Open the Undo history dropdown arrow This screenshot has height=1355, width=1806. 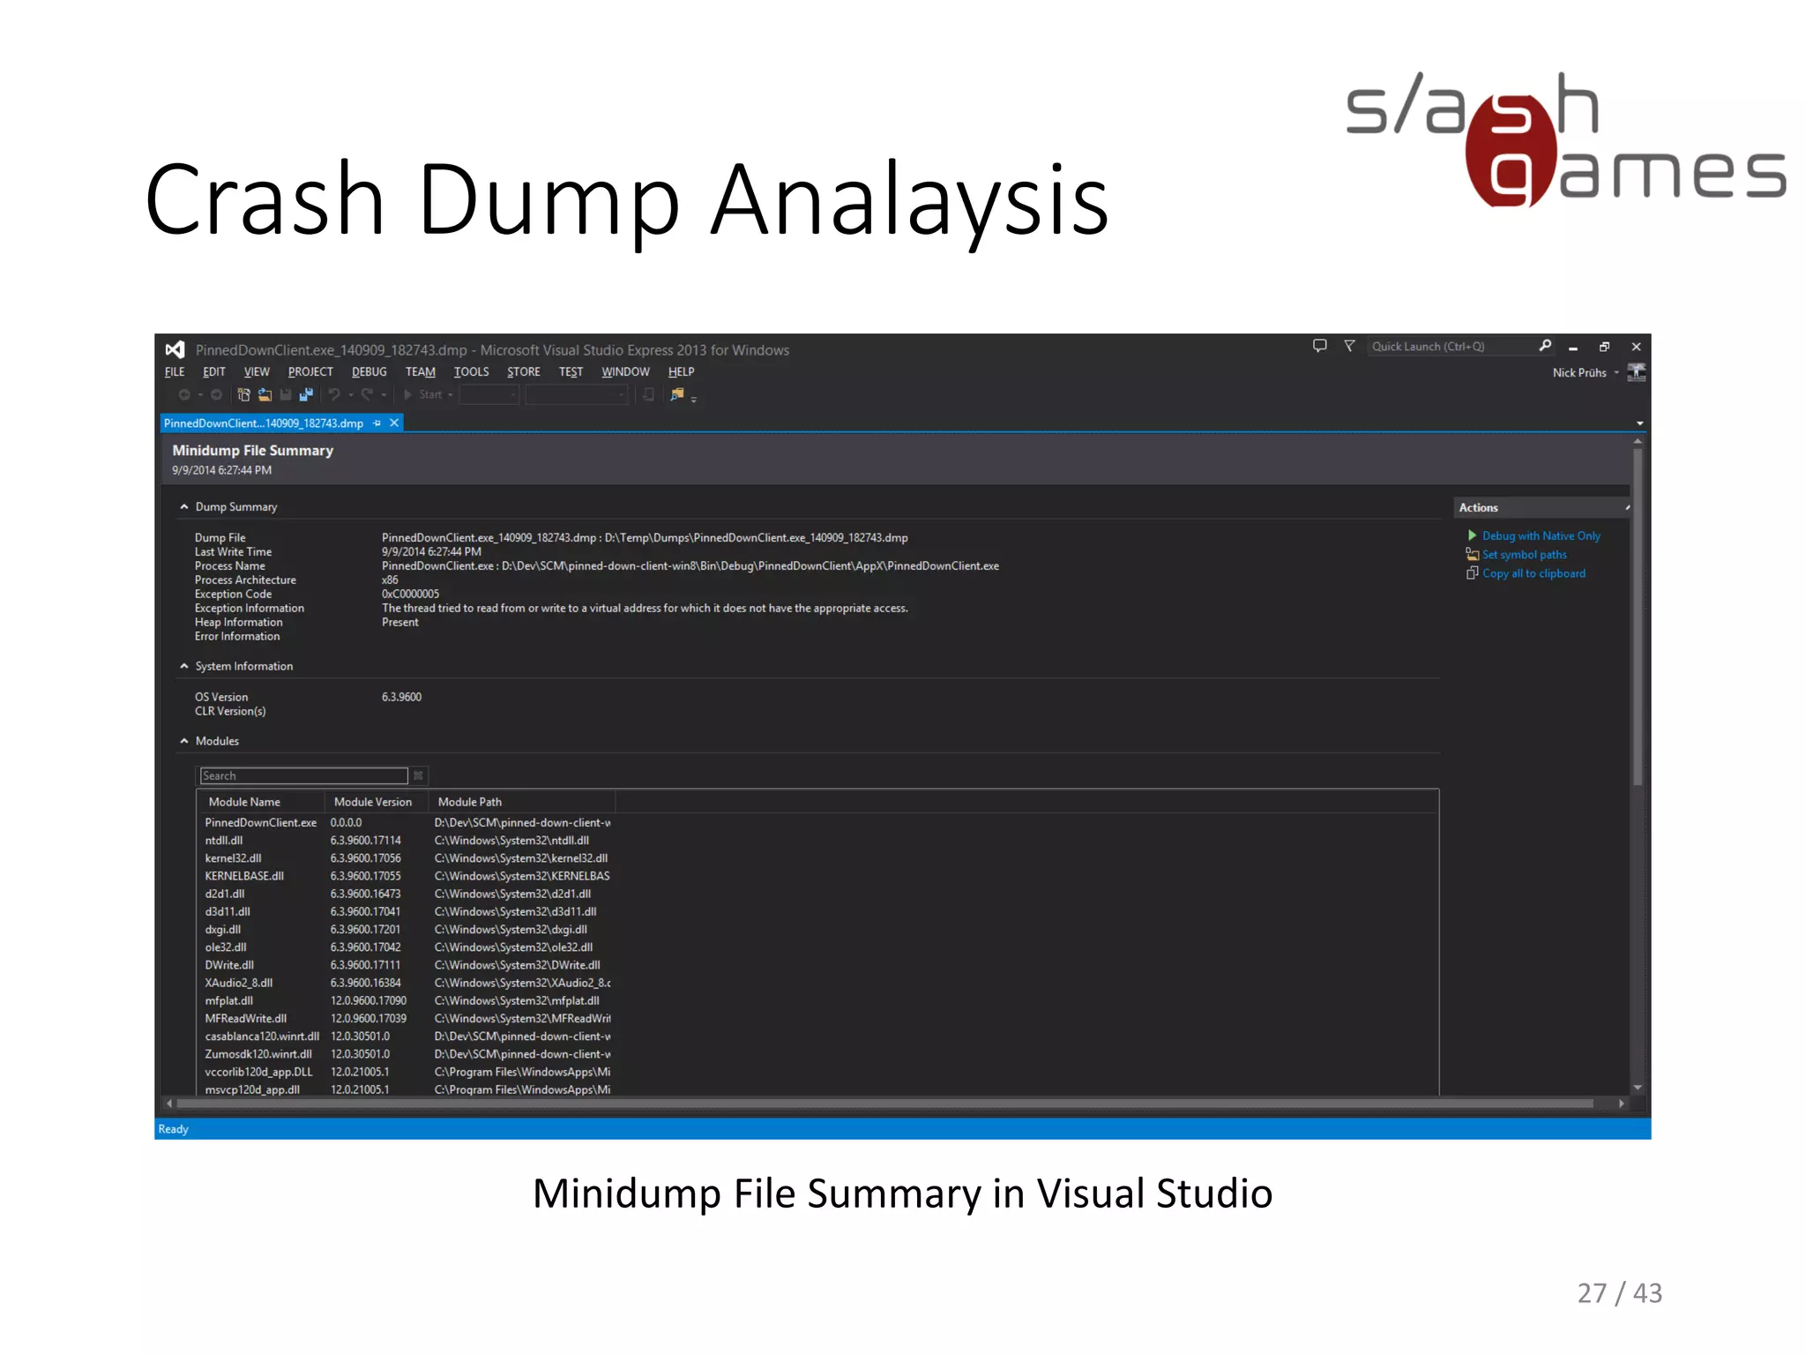tap(351, 395)
